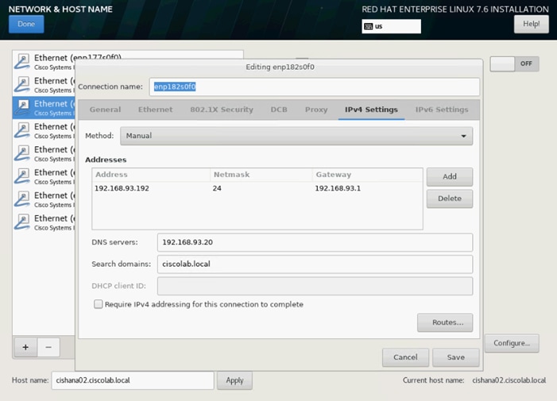The height and width of the screenshot is (401, 557).
Task: Click the us keyboard layout indicator
Action: [391, 26]
